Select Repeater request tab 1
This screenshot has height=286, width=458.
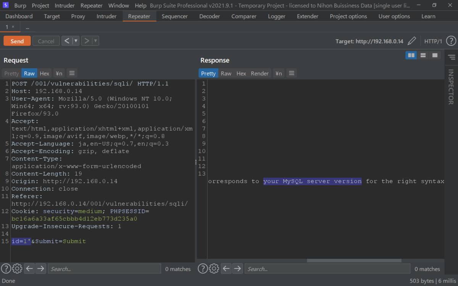(7, 27)
